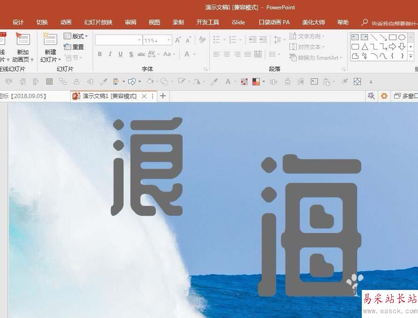Select the isosceles triangle shape
Screen dimensions: 418x318
[365, 47]
